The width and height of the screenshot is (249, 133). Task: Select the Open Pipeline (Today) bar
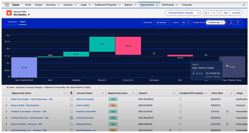pos(232,67)
